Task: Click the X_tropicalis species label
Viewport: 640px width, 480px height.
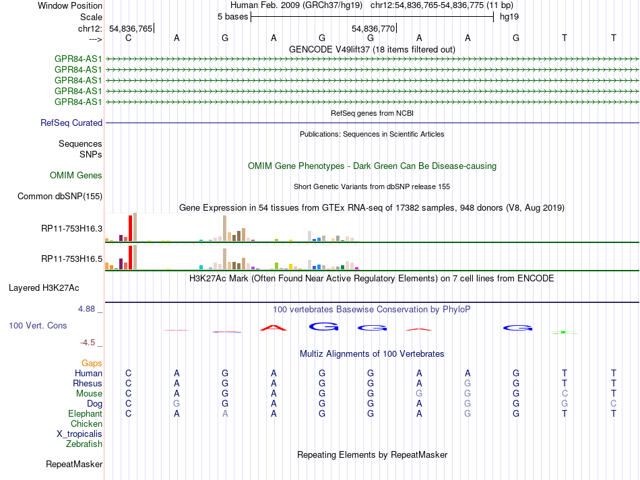Action: tap(79, 434)
